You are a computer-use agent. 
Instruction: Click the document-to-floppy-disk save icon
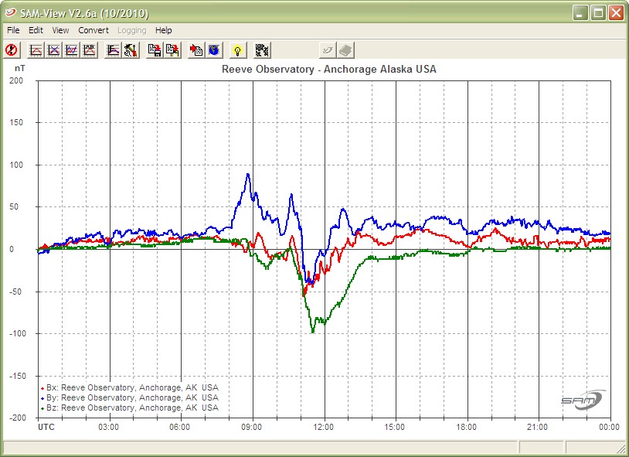pos(155,50)
